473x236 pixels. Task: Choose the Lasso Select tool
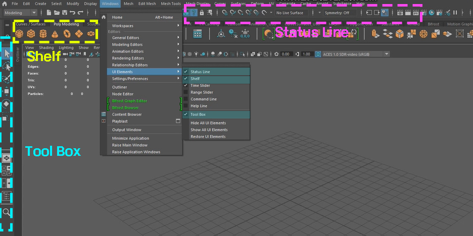coord(7,66)
